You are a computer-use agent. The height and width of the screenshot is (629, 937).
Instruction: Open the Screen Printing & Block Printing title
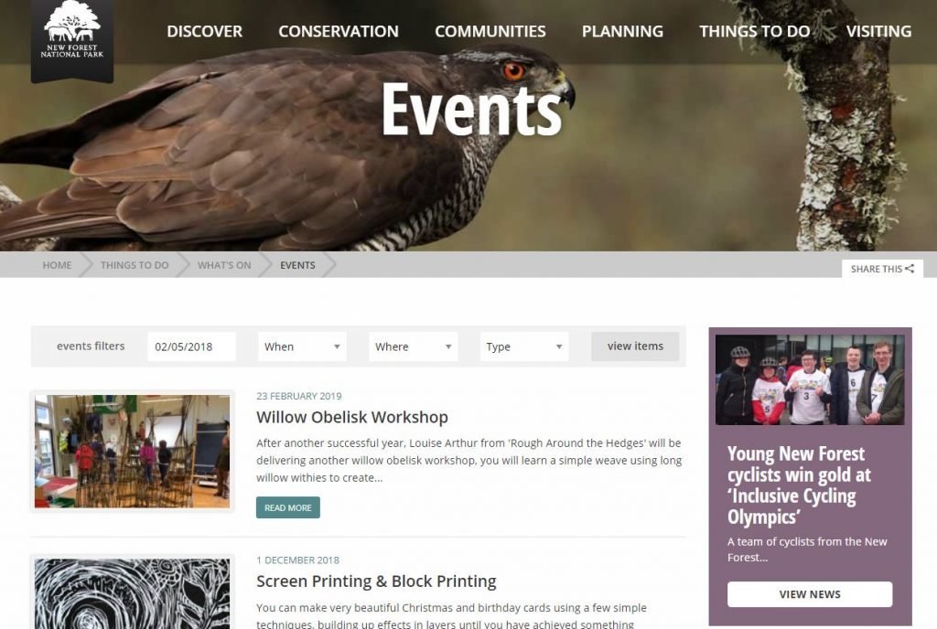[x=376, y=581]
